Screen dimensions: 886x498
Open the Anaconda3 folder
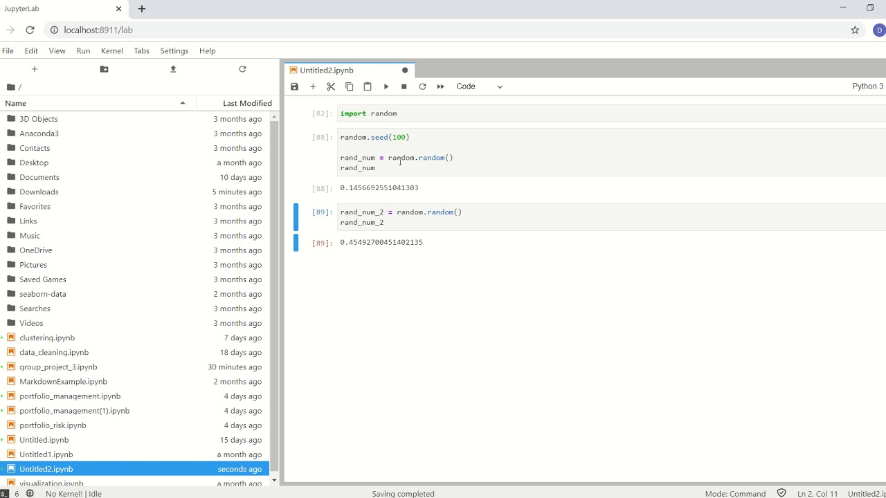point(135,133)
